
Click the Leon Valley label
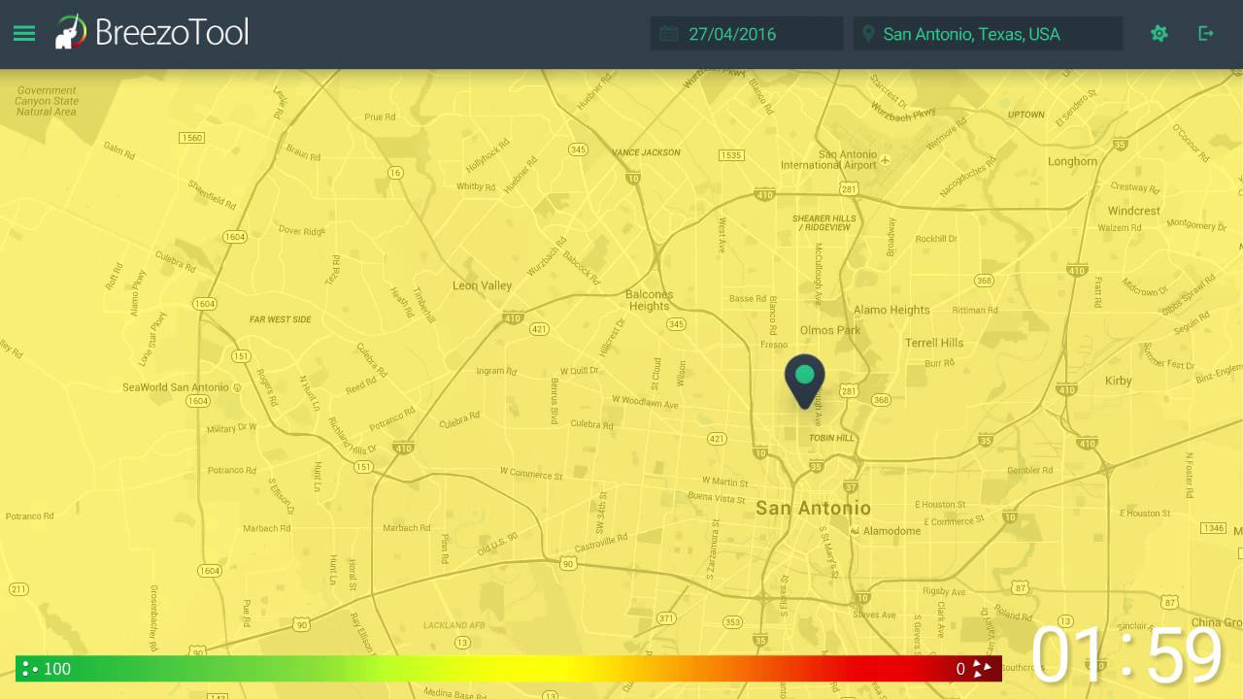[x=482, y=285]
